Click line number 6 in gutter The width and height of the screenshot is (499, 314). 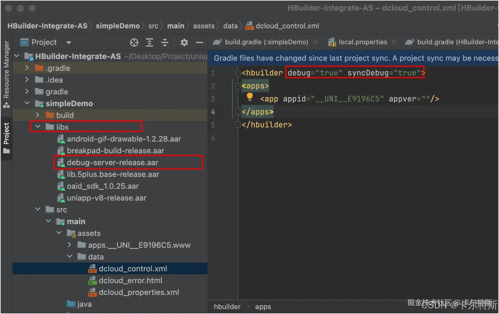(x=213, y=138)
